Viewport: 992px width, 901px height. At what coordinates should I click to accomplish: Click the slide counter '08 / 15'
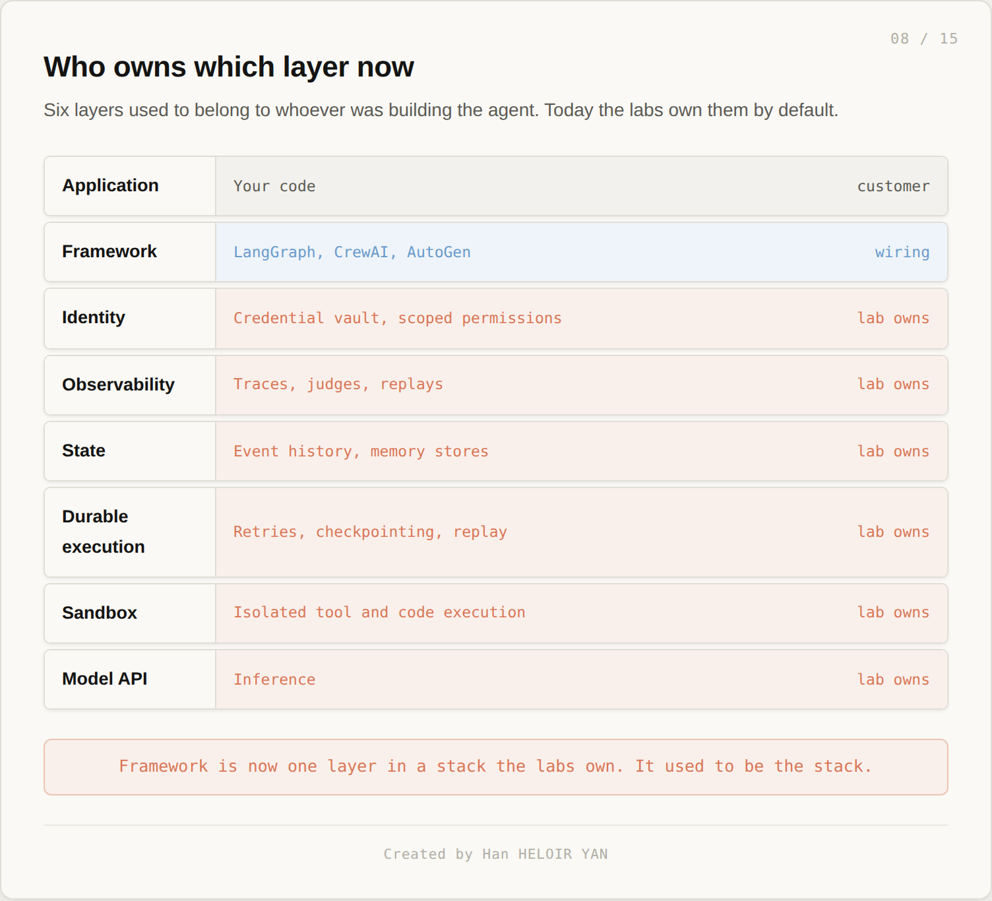[923, 38]
